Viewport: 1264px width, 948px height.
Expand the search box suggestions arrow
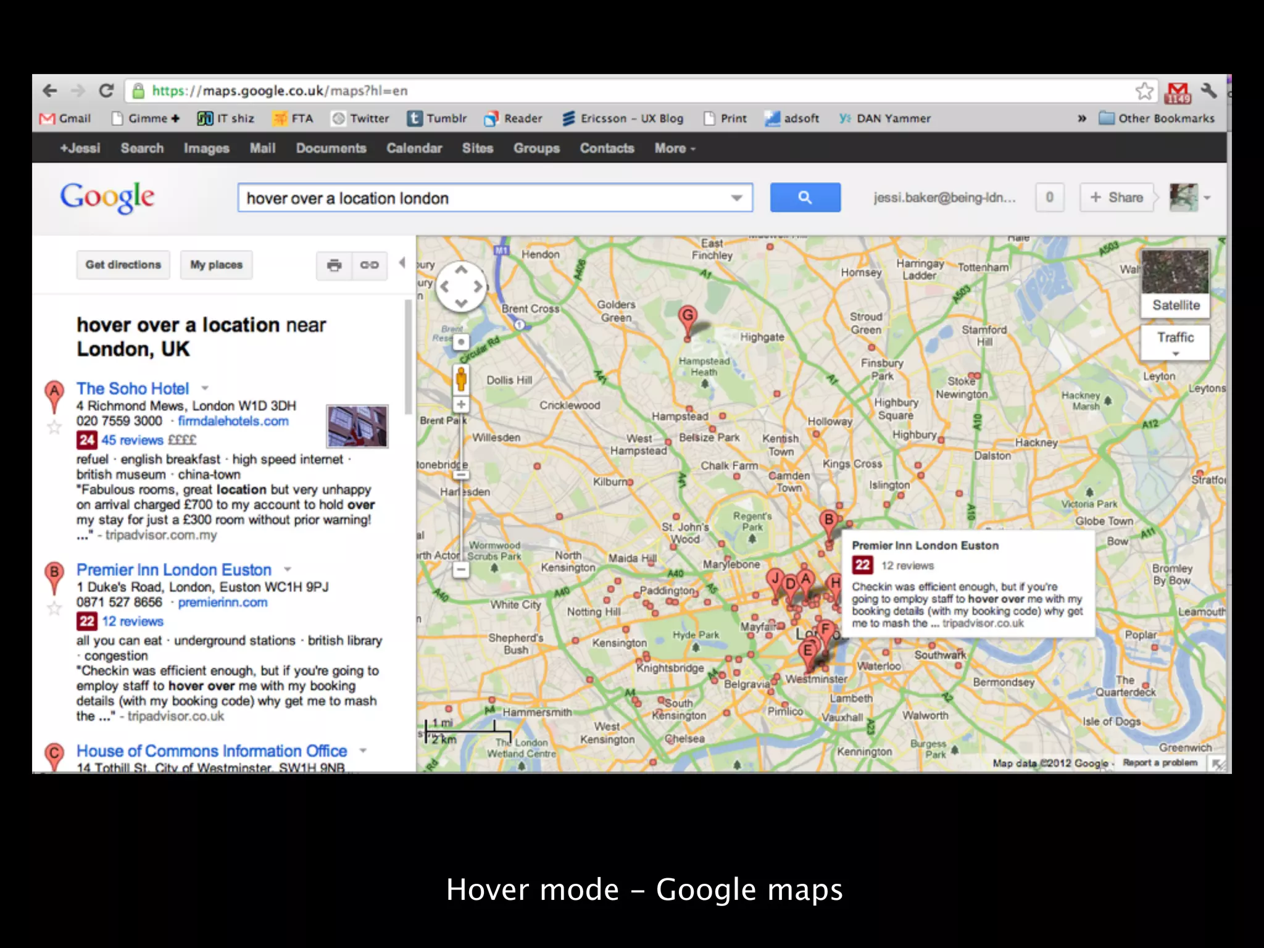[737, 198]
